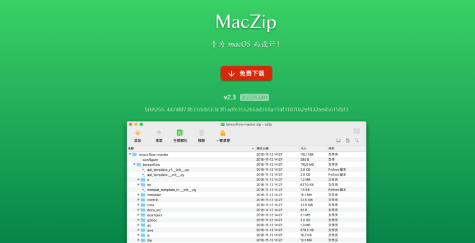The height and width of the screenshot is (243, 475).
Task: Expand the g3doc folder
Action: (x=139, y=220)
